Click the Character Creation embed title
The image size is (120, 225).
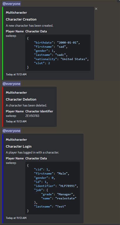[21, 19]
